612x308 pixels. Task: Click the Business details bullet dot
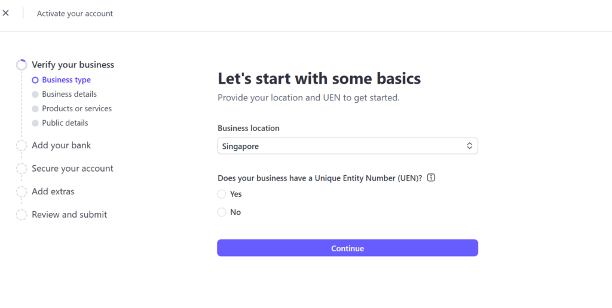(x=35, y=94)
